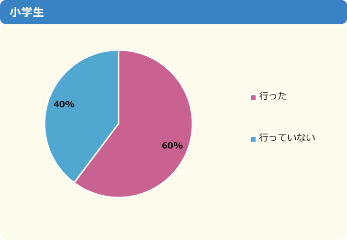Click the 小学生 header title

(x=27, y=12)
